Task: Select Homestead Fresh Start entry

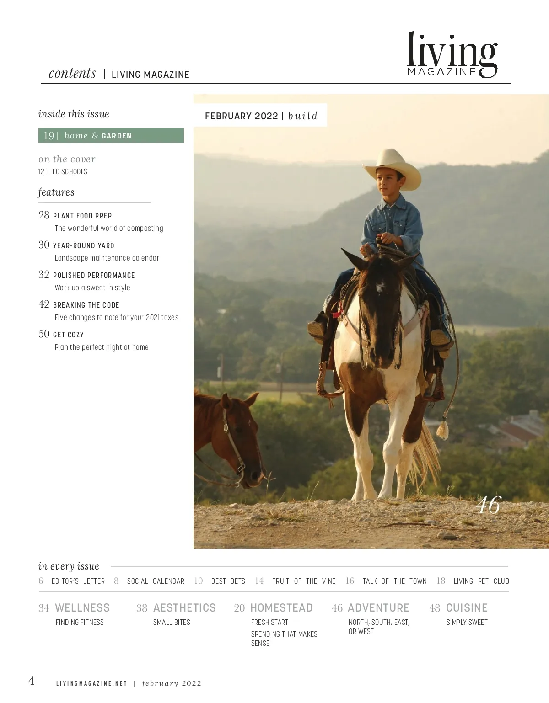Action: tap(269, 622)
